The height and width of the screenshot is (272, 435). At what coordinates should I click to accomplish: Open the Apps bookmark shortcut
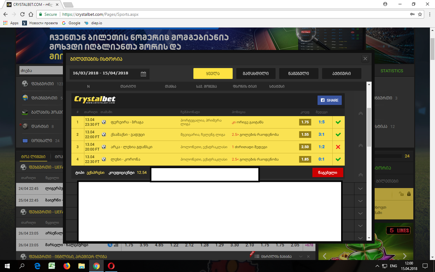pos(11,23)
